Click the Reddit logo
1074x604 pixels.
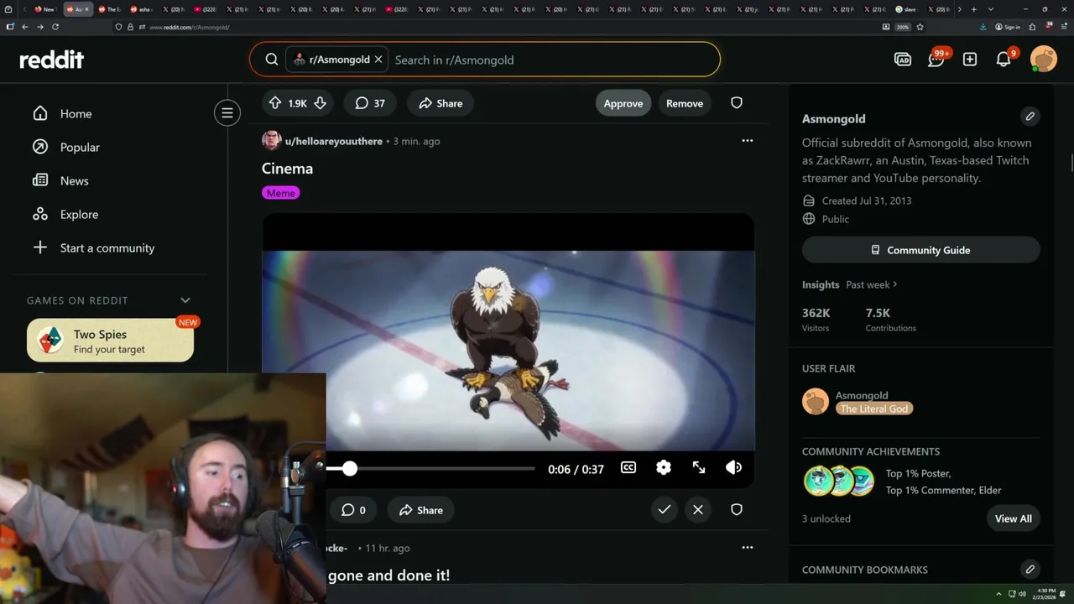[52, 60]
